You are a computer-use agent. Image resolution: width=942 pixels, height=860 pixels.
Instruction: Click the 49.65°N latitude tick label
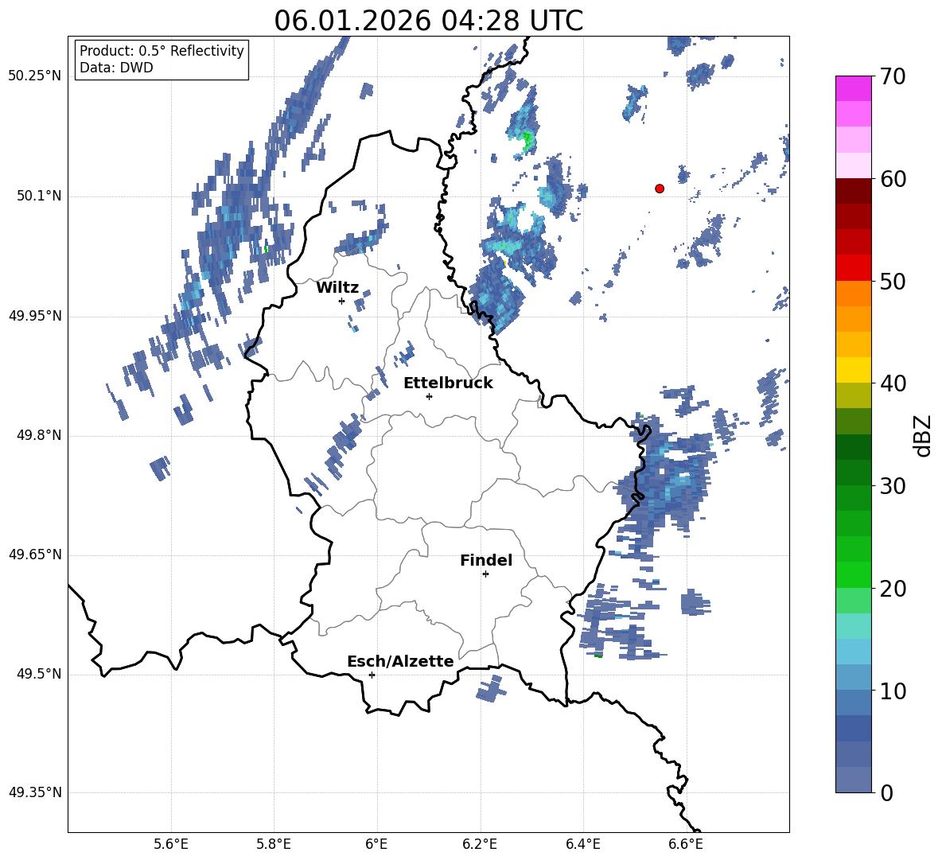point(35,555)
